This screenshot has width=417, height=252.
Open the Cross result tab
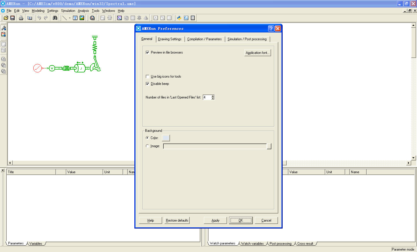tap(305, 244)
